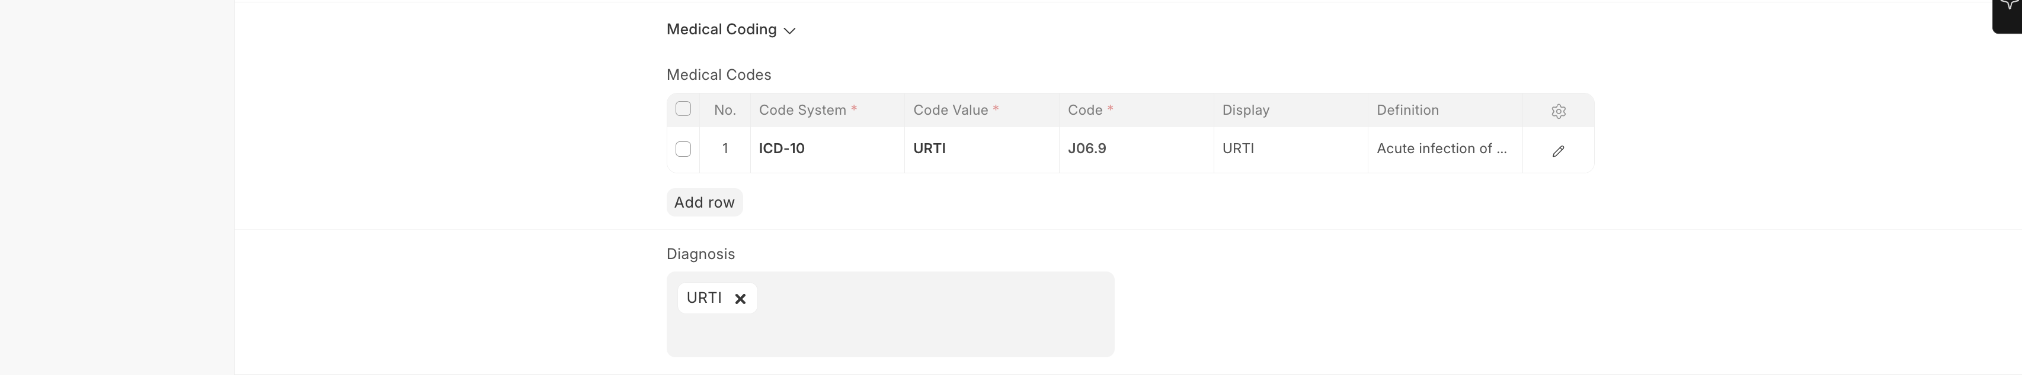Image resolution: width=2022 pixels, height=375 pixels.
Task: Click the URTI Display column cell
Action: [x=1289, y=148]
